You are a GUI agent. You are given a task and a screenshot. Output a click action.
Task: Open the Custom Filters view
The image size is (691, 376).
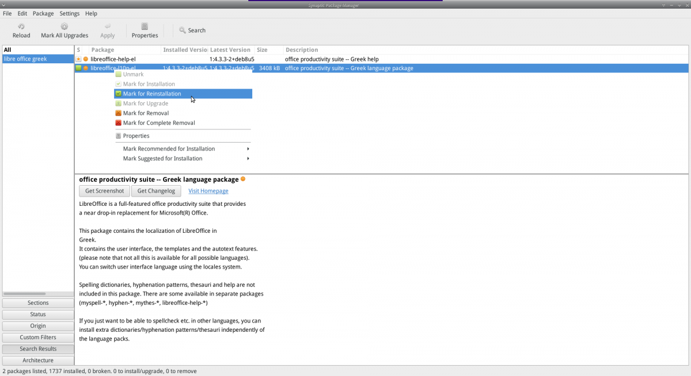tap(38, 337)
